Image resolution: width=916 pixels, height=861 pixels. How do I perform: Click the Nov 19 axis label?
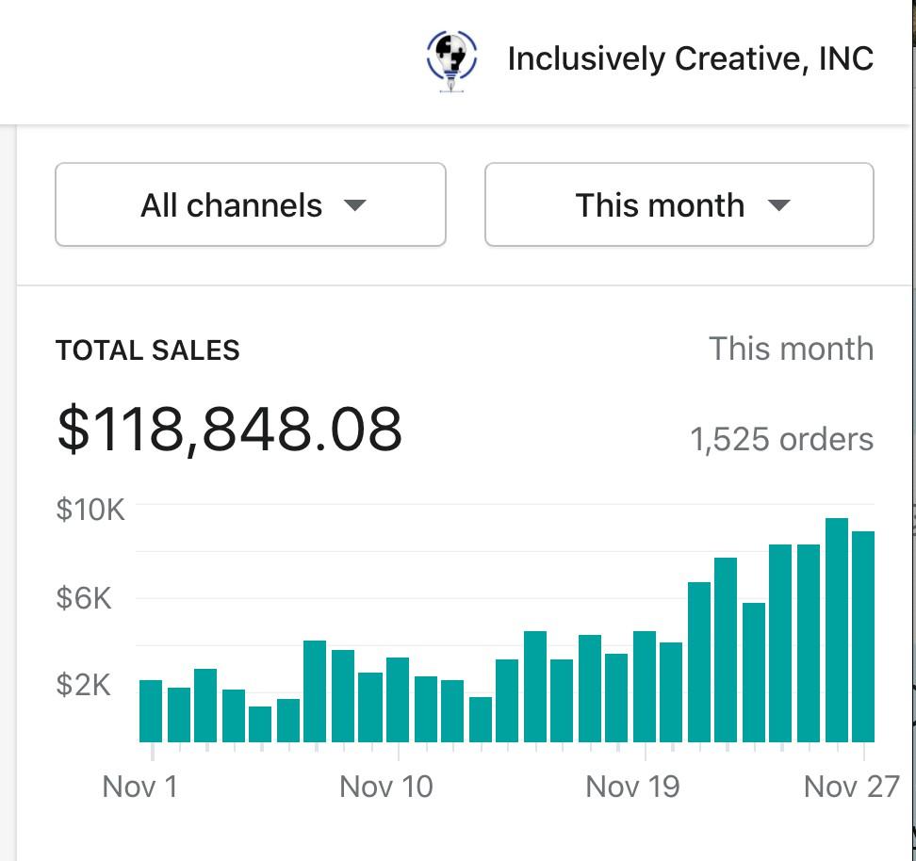click(x=632, y=787)
